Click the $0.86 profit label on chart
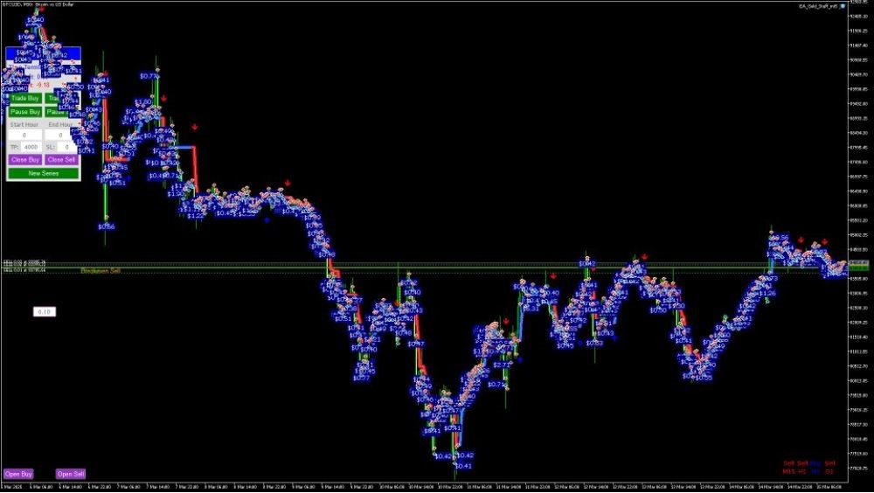The image size is (874, 493). click(107, 226)
